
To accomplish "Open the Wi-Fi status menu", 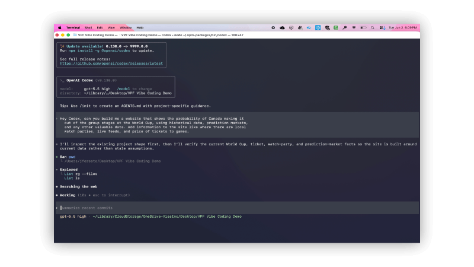I will click(x=354, y=27).
